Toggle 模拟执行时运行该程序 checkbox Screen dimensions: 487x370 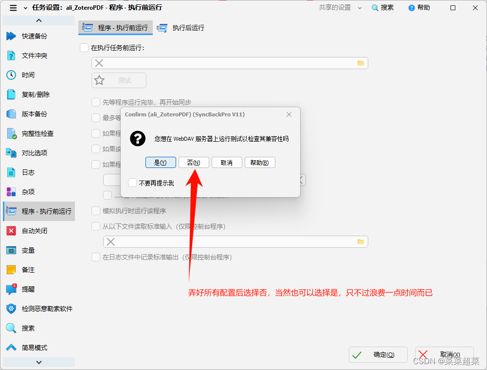pyautogui.click(x=96, y=211)
